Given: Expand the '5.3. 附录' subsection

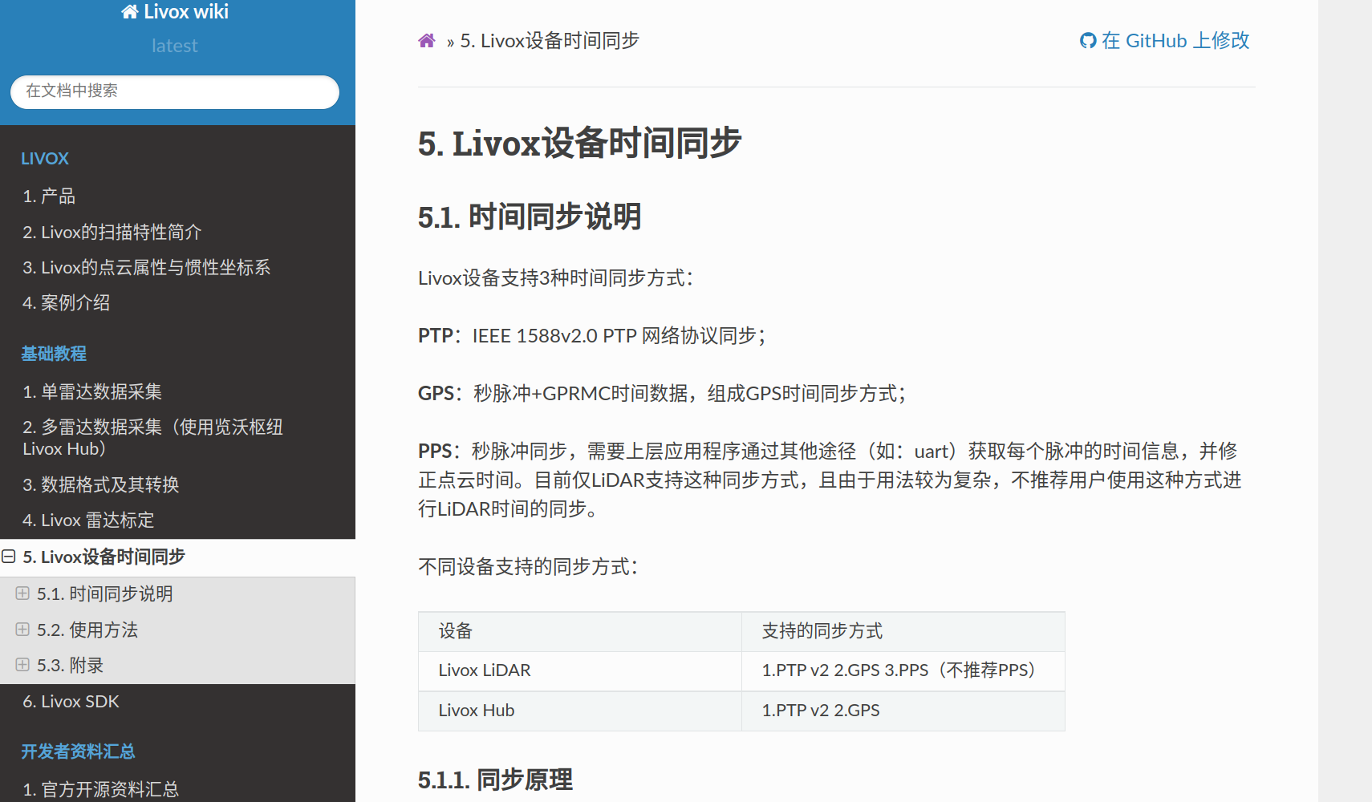Looking at the screenshot, I should pyautogui.click(x=22, y=665).
